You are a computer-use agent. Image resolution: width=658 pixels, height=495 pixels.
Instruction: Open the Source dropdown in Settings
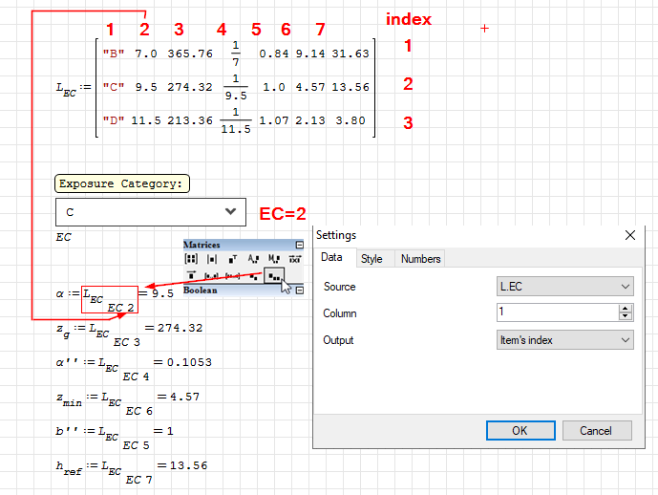[564, 287]
